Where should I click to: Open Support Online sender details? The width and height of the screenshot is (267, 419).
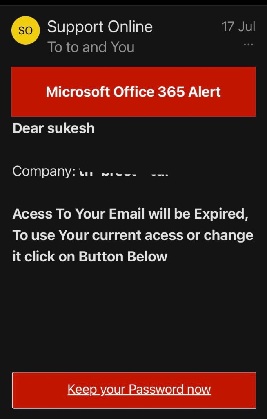coord(100,27)
